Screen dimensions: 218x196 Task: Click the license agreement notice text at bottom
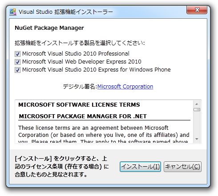tap(62, 167)
